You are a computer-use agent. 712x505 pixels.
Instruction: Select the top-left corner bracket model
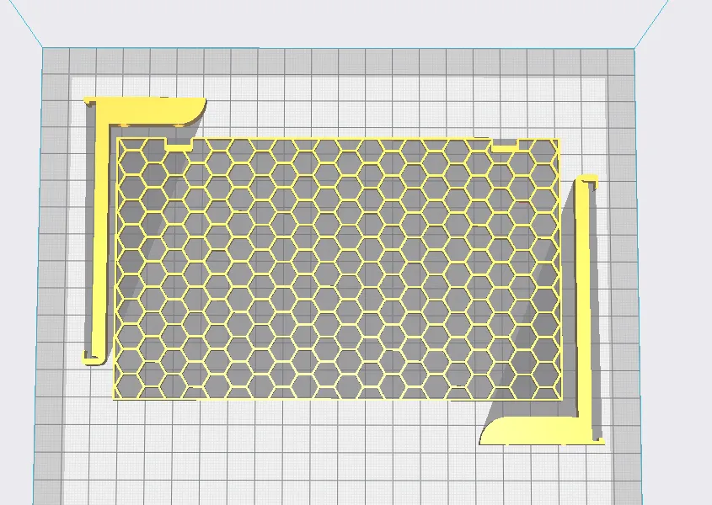143,109
